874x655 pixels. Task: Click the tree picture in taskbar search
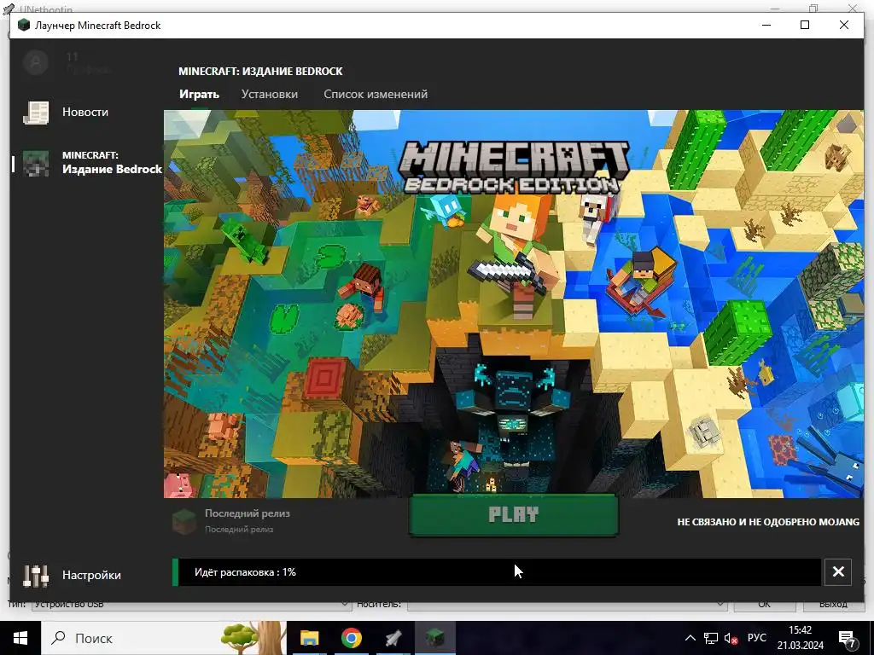pyautogui.click(x=253, y=638)
